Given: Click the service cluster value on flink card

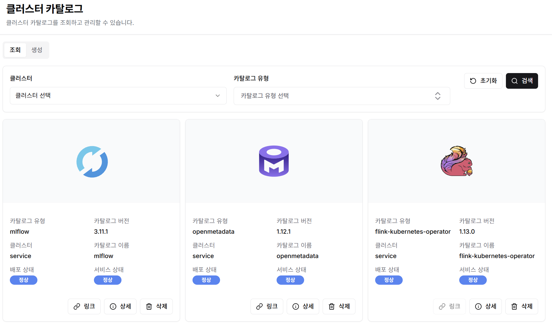Looking at the screenshot, I should pos(386,256).
